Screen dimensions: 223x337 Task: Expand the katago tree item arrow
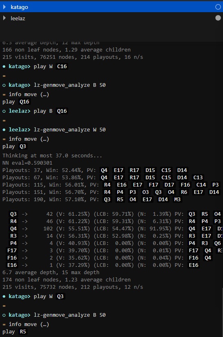tap(4, 7)
